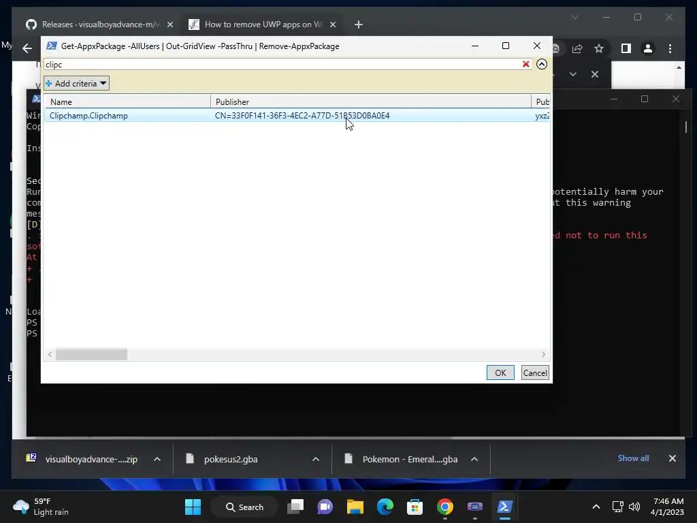Click the taskbar Search box
Viewport: 697px width, 523px height.
click(x=244, y=507)
